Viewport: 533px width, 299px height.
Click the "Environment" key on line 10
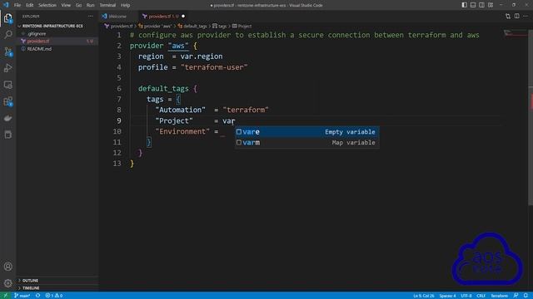tap(182, 131)
